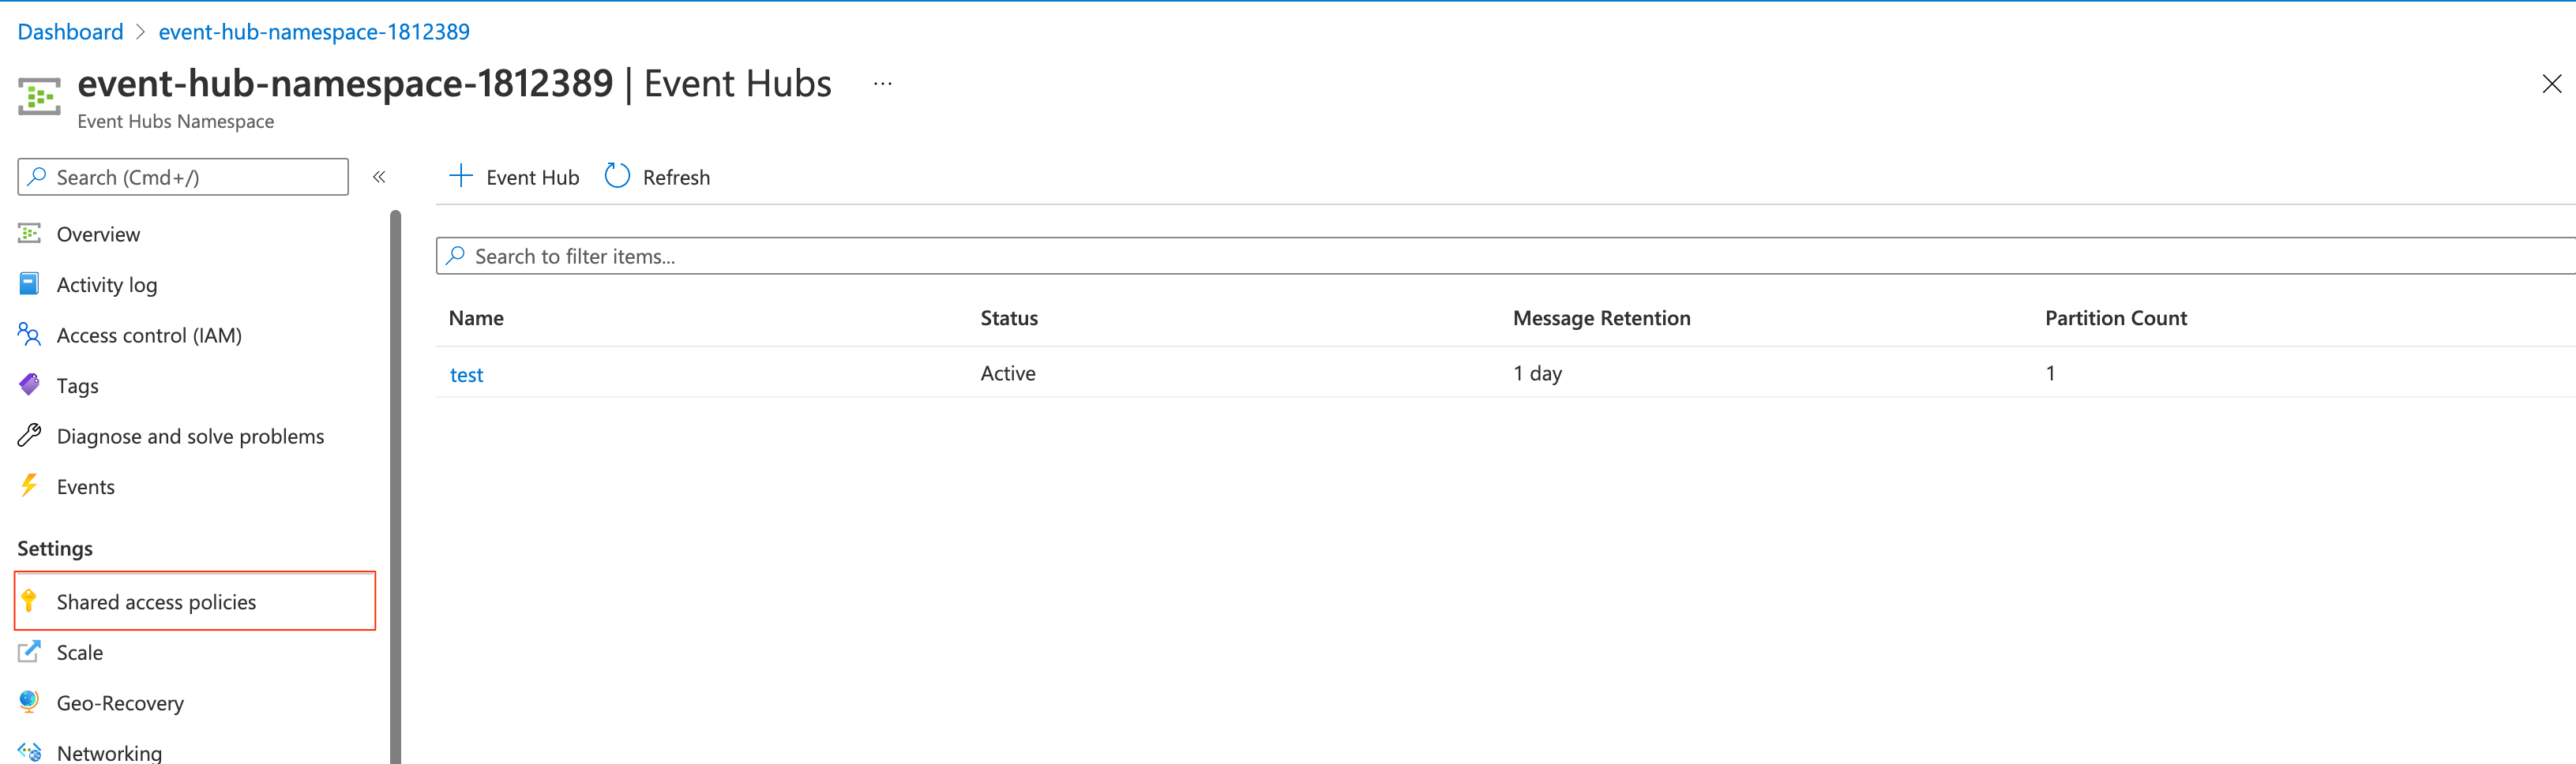Open event-hub-namespace-1812389 breadcrumb link
This screenshot has width=2576, height=764.
tap(314, 32)
